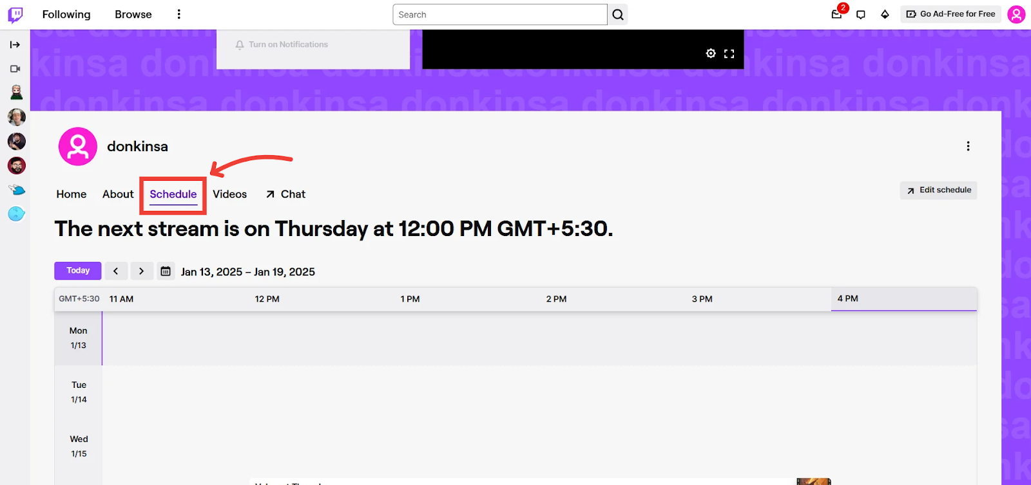Click the 1 PM time column header

coord(410,299)
